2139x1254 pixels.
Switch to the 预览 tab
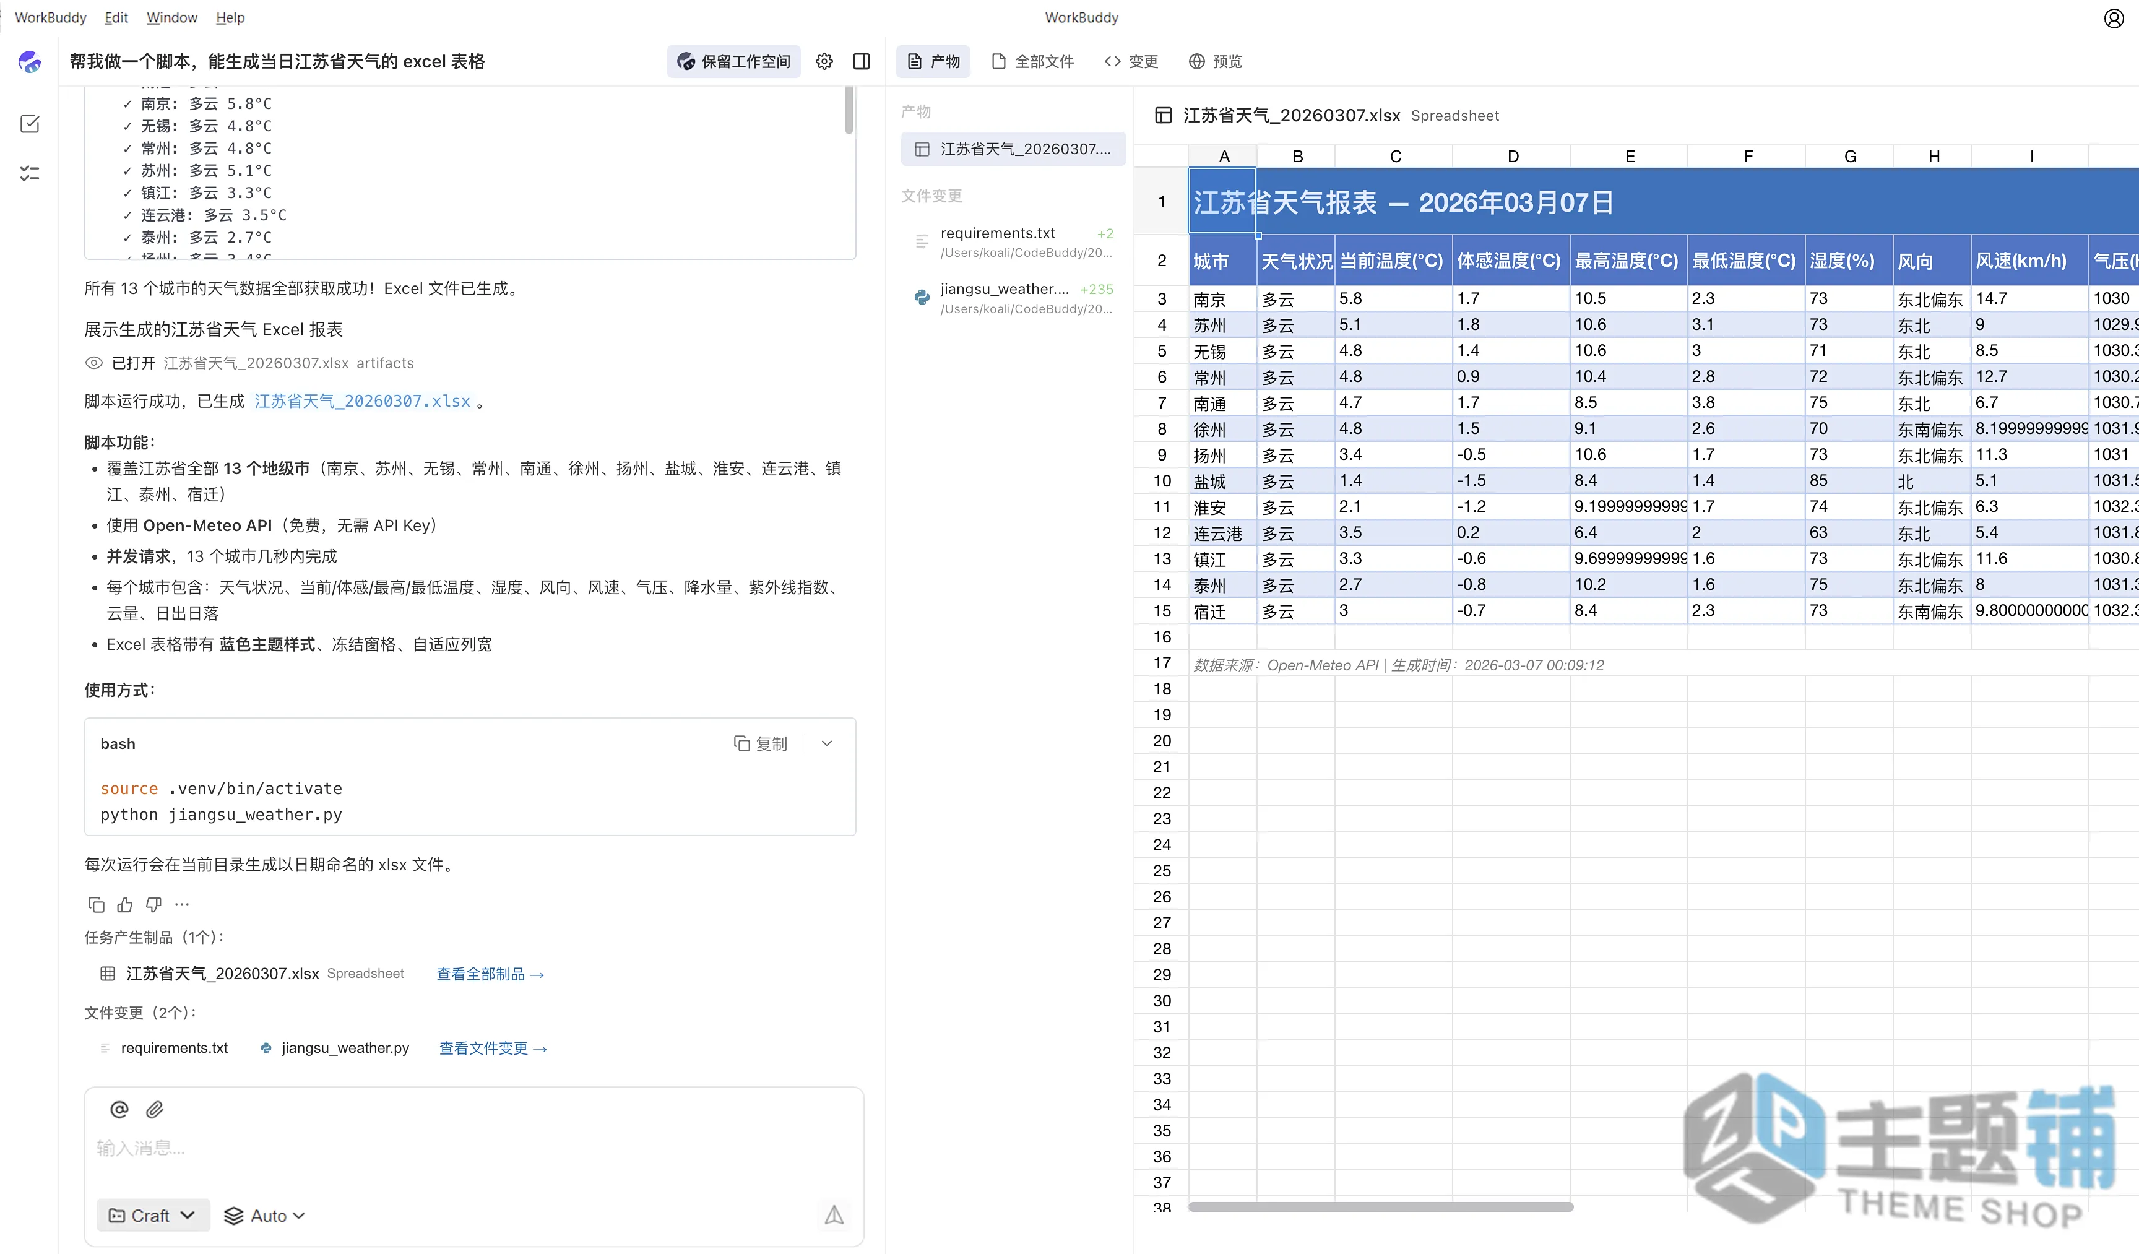(x=1216, y=61)
